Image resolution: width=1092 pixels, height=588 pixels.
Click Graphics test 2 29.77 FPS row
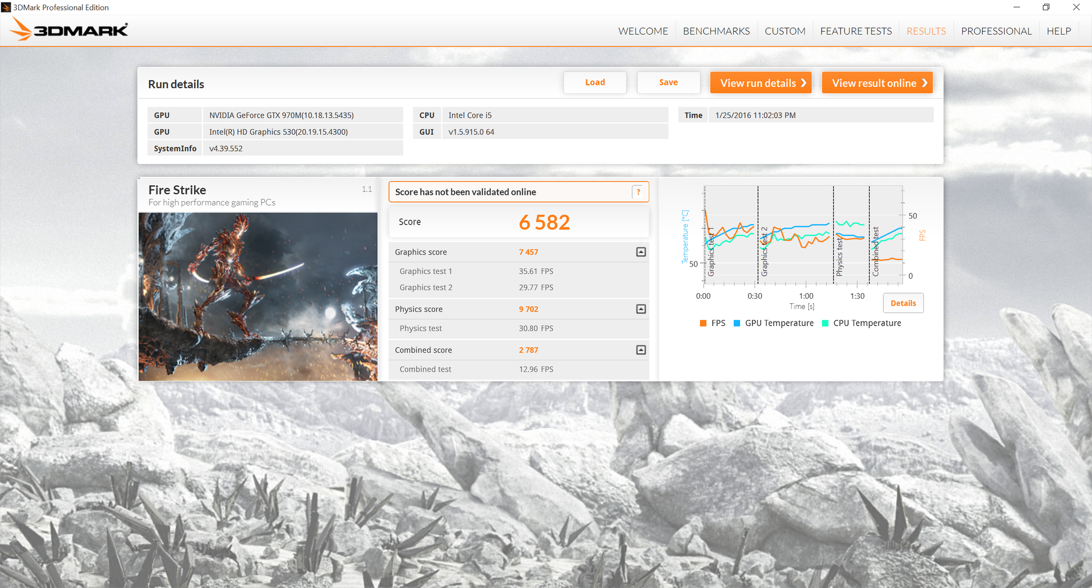pos(519,287)
